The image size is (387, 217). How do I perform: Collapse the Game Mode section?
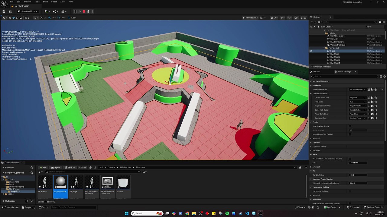pos(311,86)
